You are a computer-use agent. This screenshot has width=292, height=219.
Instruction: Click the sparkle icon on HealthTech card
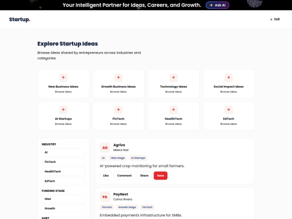pyautogui.click(x=174, y=110)
